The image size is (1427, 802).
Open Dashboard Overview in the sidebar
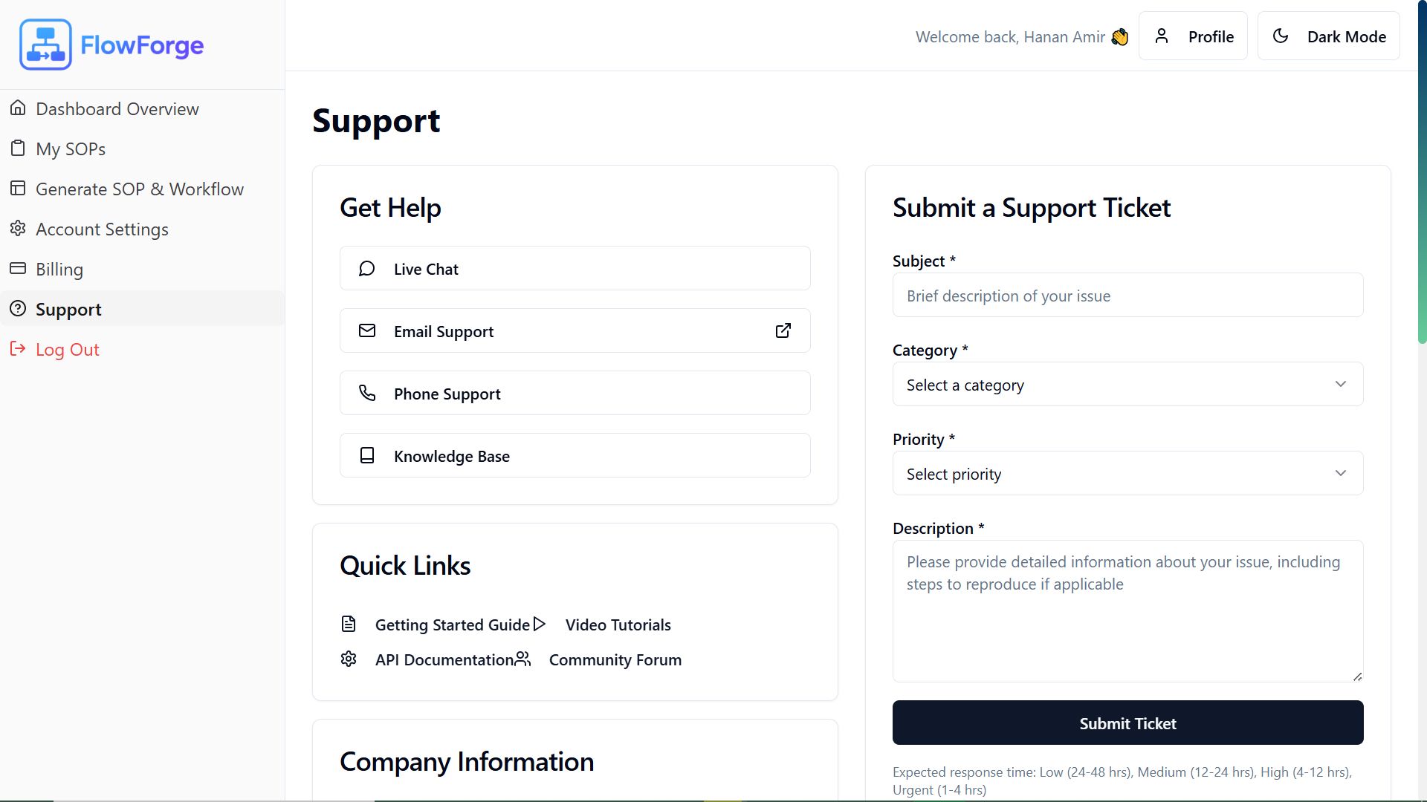tap(117, 109)
